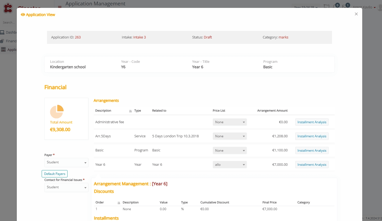Viewport: 382px width, 221px height.
Task: Click the €9,308.00 total amount value
Action: click(60, 130)
